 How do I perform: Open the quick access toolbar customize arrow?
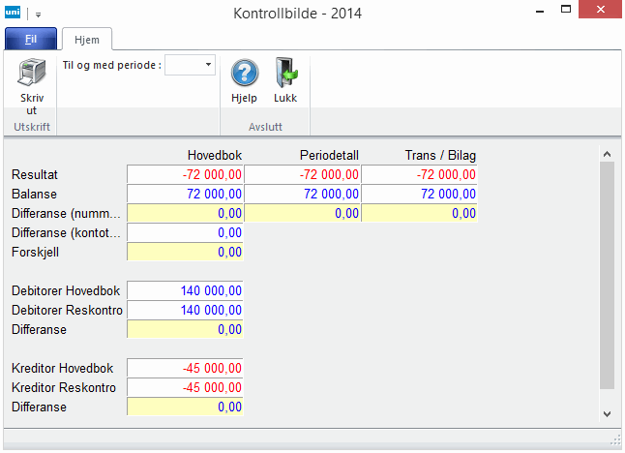click(x=39, y=15)
